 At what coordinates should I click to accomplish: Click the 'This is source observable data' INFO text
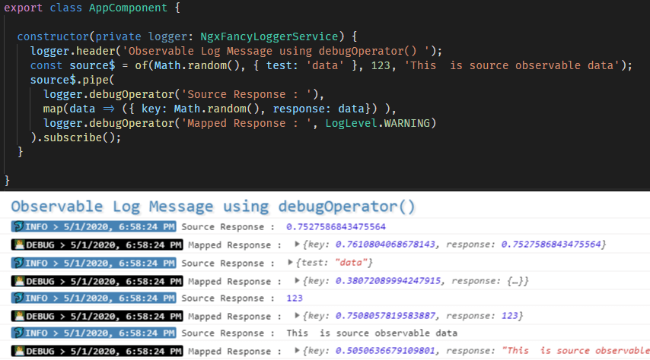(x=372, y=333)
